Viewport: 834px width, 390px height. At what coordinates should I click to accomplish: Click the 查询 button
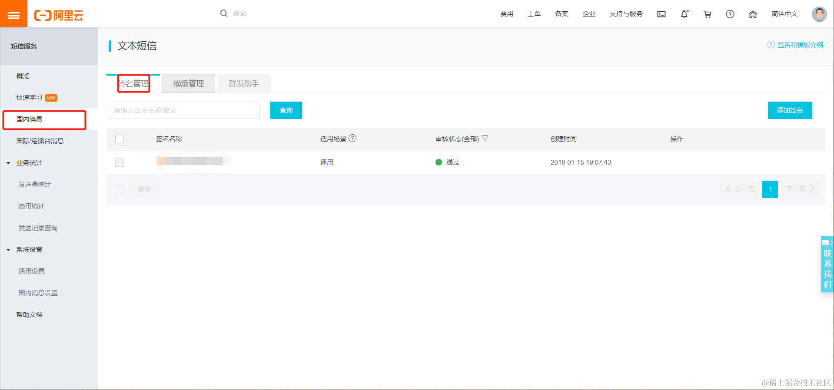[x=286, y=110]
